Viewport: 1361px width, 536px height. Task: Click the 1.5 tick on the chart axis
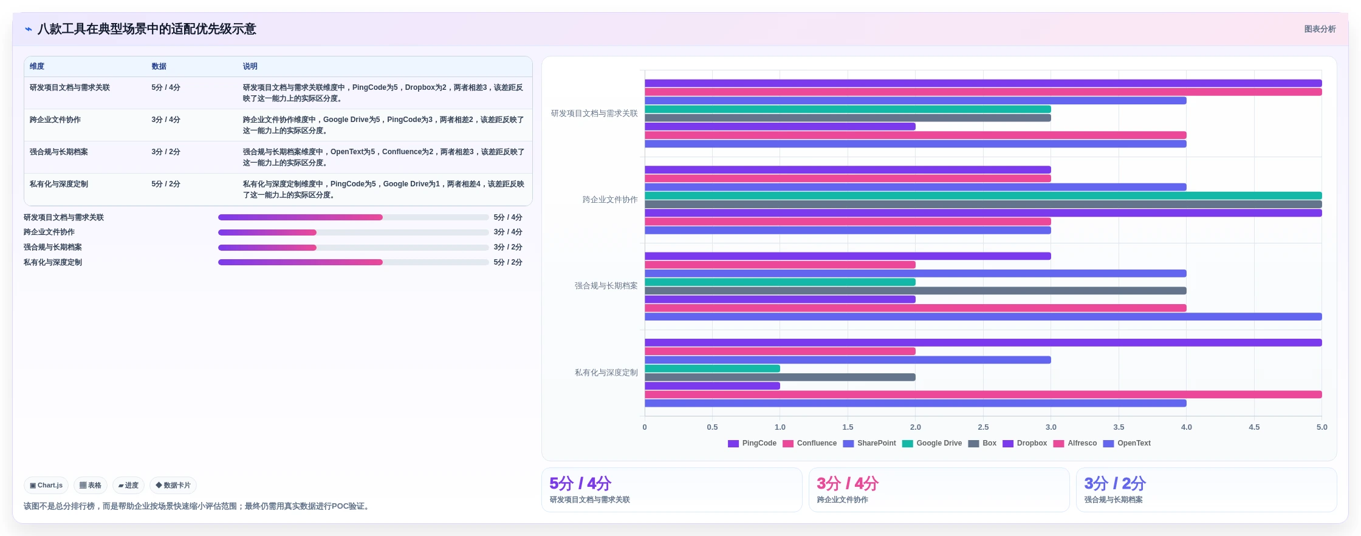point(848,427)
